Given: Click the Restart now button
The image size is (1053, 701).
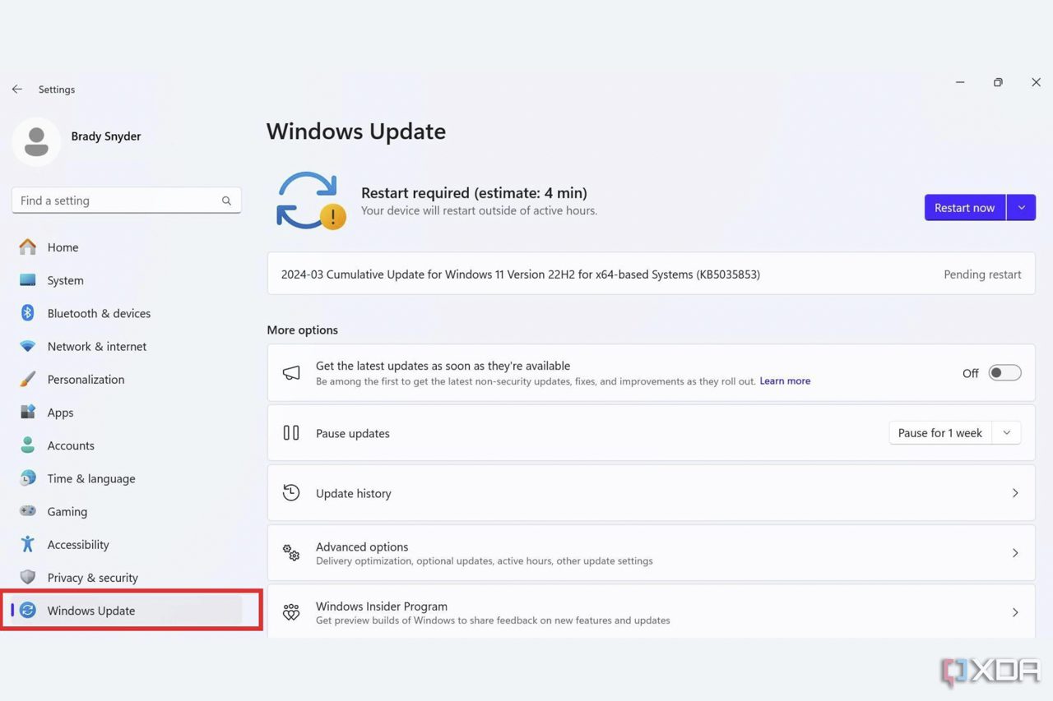Looking at the screenshot, I should pos(965,208).
